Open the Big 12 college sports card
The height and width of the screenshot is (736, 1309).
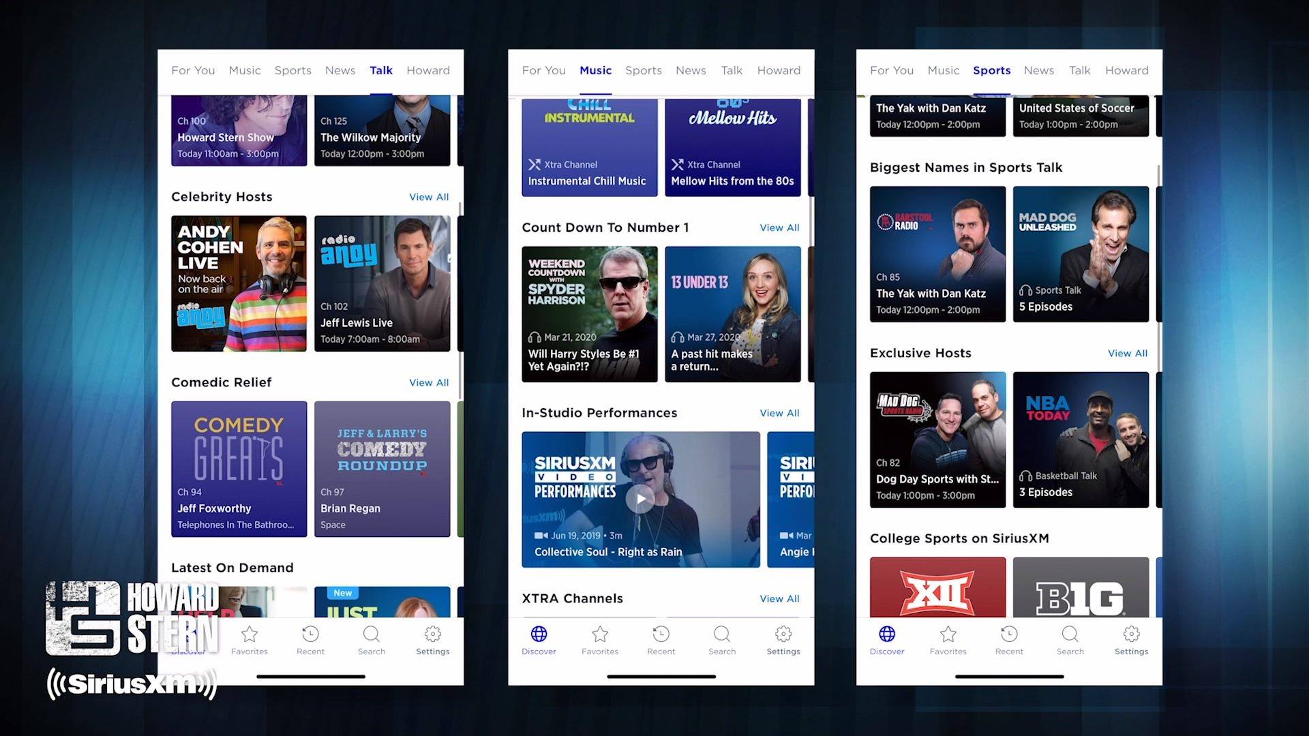coord(938,587)
